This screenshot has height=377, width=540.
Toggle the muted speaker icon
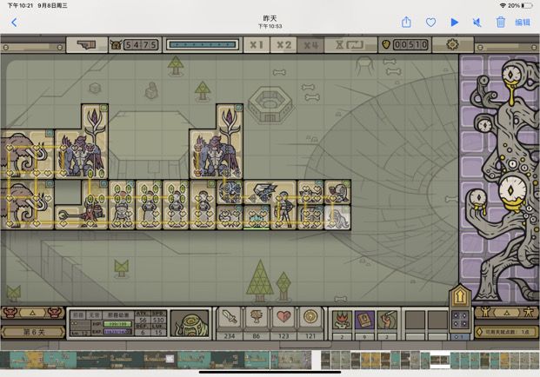coord(477,23)
